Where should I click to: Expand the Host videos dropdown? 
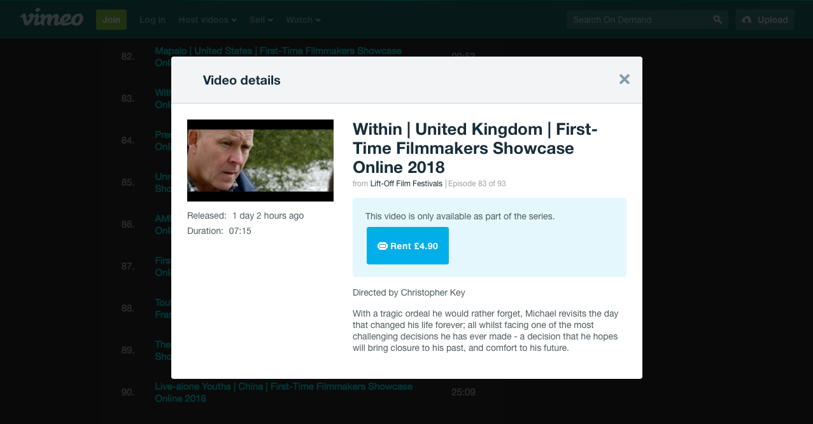click(x=207, y=20)
